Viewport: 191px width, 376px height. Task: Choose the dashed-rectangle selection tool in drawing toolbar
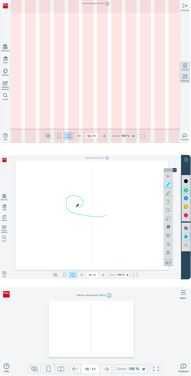pos(168,218)
